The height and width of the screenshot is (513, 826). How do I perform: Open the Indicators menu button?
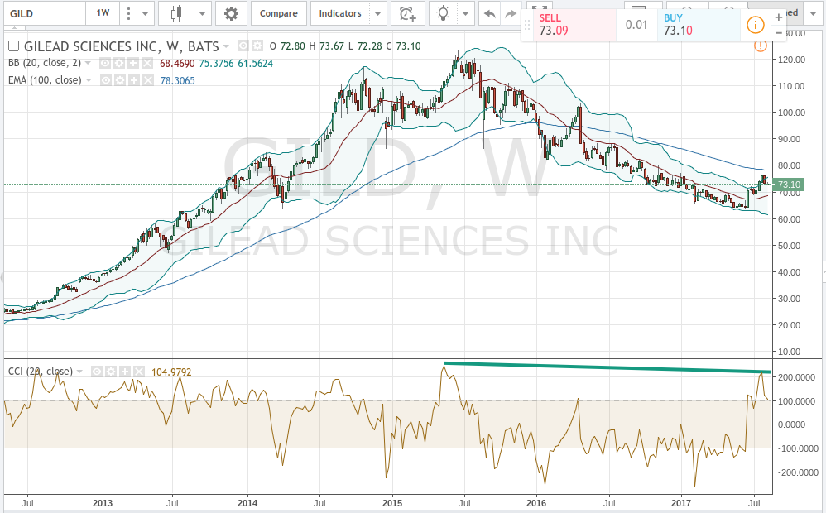pos(340,14)
